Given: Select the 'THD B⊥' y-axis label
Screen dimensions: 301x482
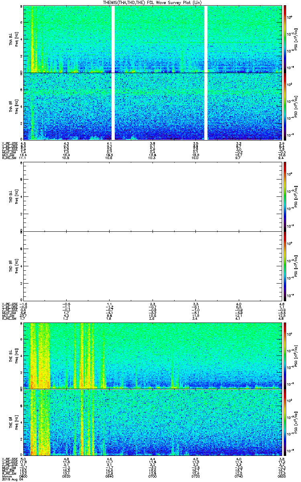Looking at the screenshot, I should click(12, 197).
